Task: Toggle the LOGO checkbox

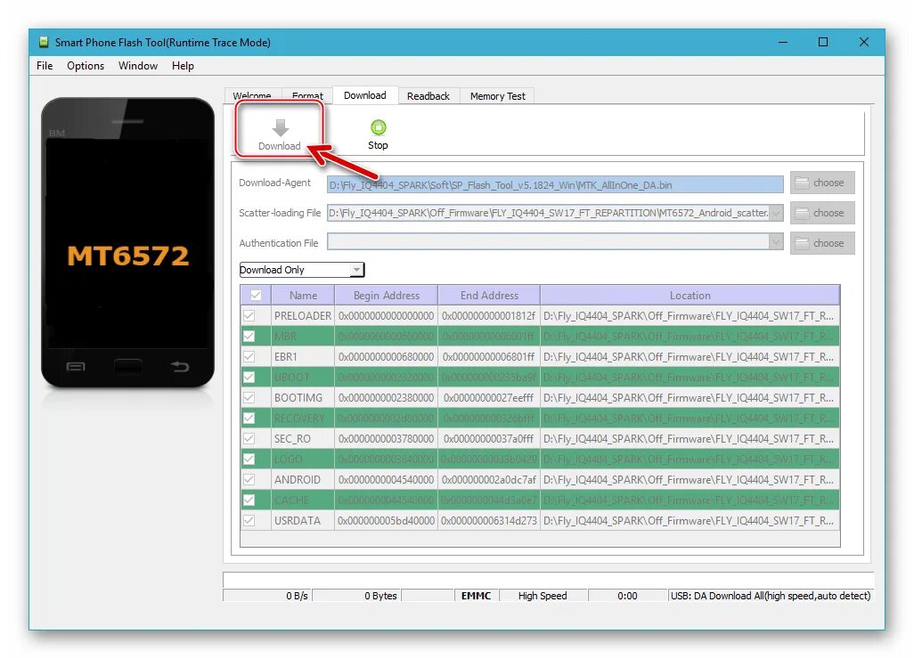Action: 249,459
